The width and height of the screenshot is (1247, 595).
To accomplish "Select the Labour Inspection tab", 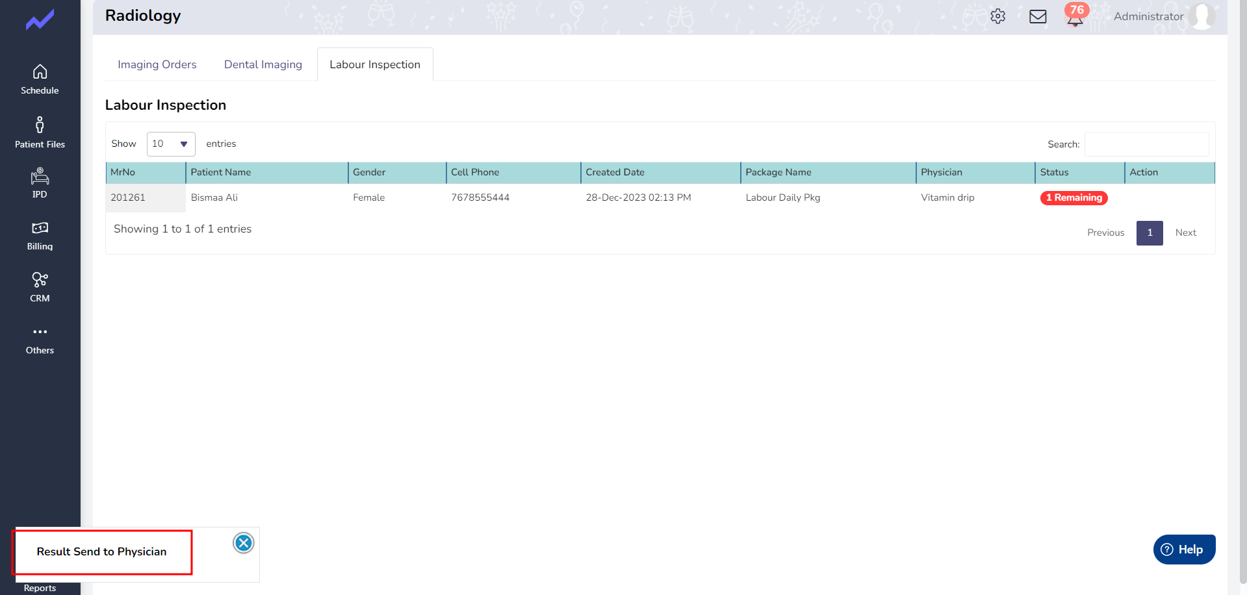I will [x=375, y=64].
